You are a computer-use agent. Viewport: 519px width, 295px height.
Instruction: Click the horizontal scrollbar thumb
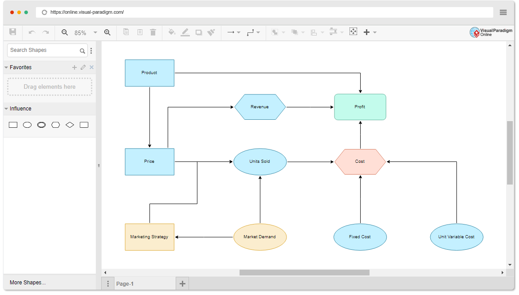(x=304, y=272)
